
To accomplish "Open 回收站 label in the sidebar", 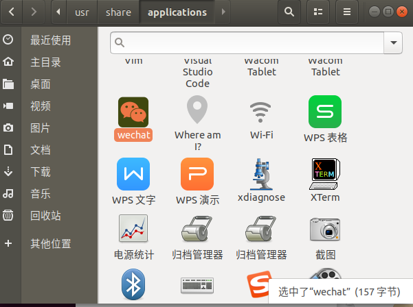I will click(45, 216).
